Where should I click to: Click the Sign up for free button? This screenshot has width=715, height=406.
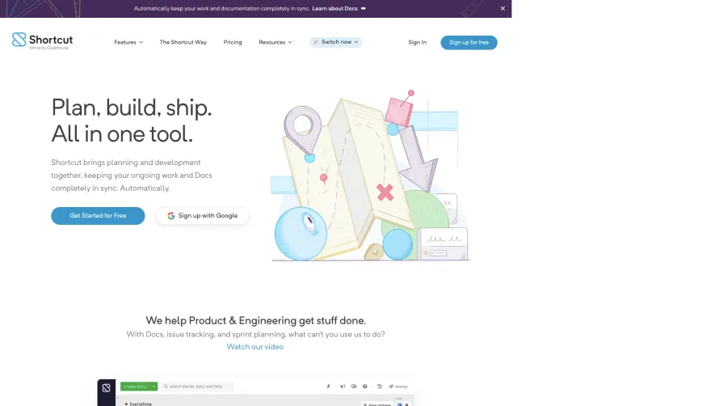tap(469, 43)
